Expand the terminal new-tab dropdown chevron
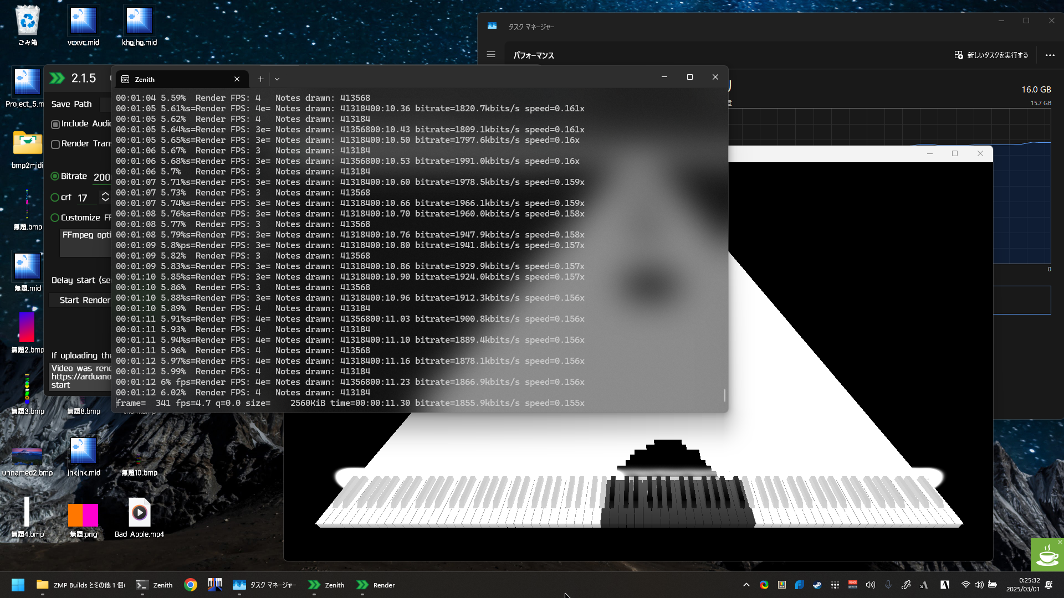 coord(277,79)
